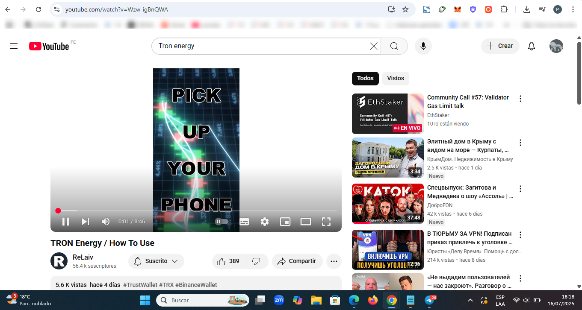
Task: Reload the current page
Action: [38, 9]
